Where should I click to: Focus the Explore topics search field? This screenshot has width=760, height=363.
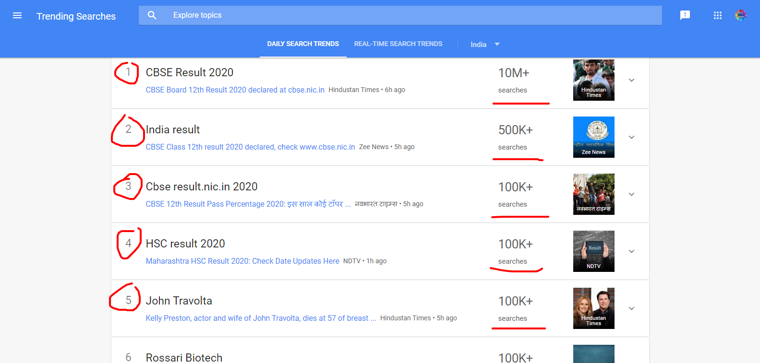point(400,15)
